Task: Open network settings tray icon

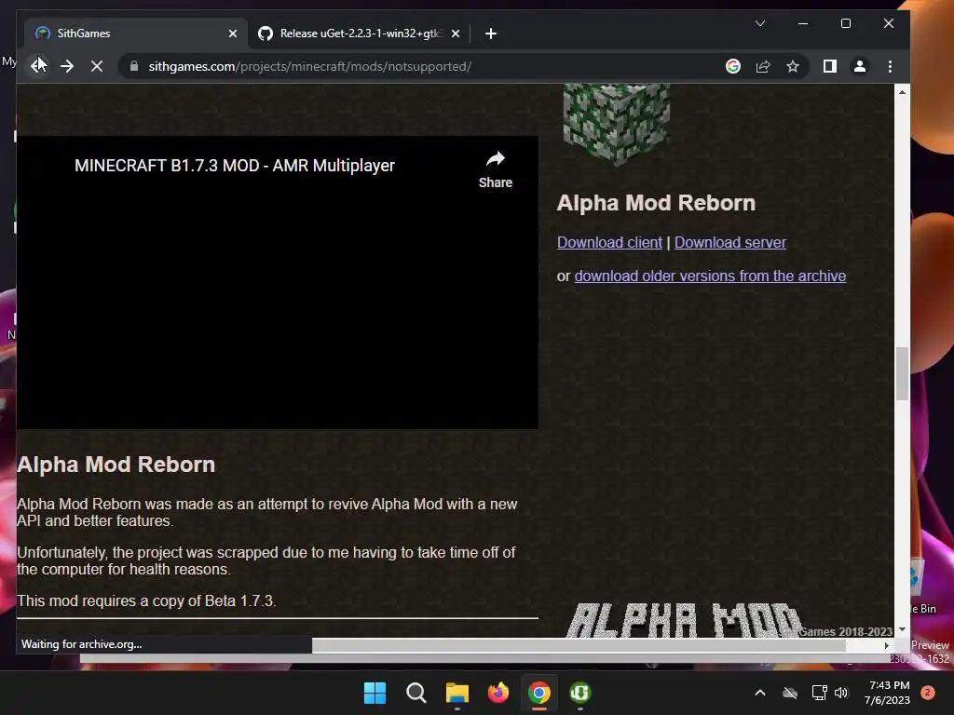Action: 819,693
